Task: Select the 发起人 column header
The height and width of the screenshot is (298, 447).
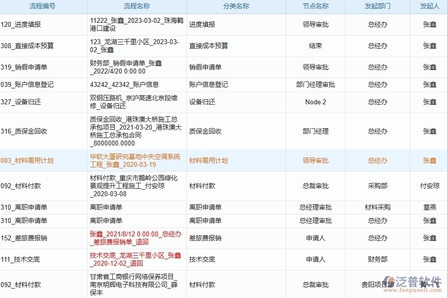Action: coord(428,6)
